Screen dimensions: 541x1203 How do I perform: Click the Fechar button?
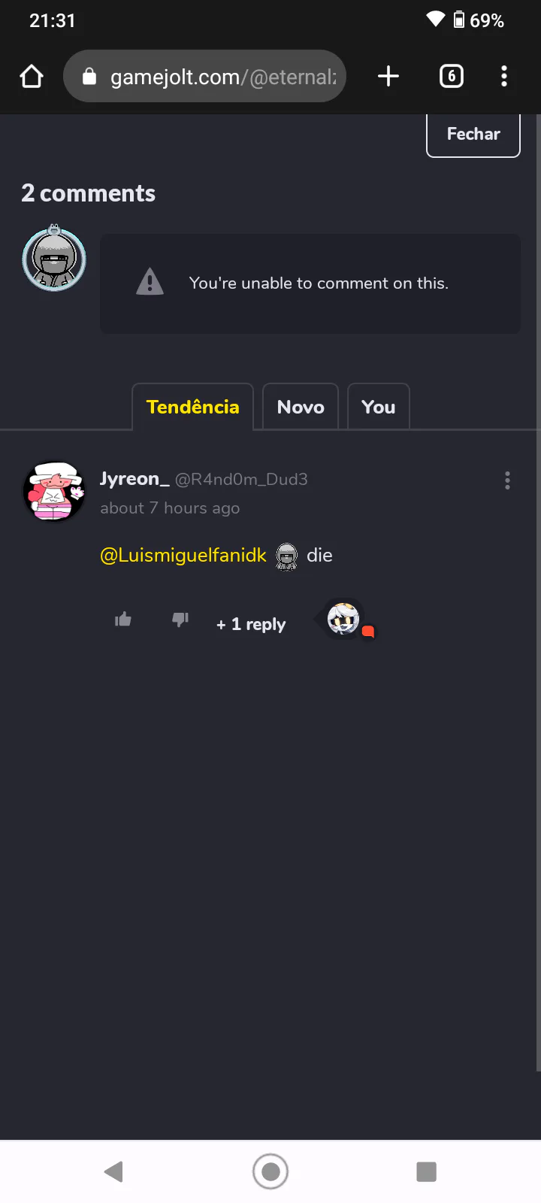[x=473, y=135]
